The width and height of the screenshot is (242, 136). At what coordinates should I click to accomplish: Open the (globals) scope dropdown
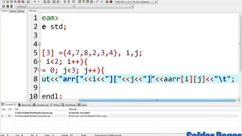(45, 6)
